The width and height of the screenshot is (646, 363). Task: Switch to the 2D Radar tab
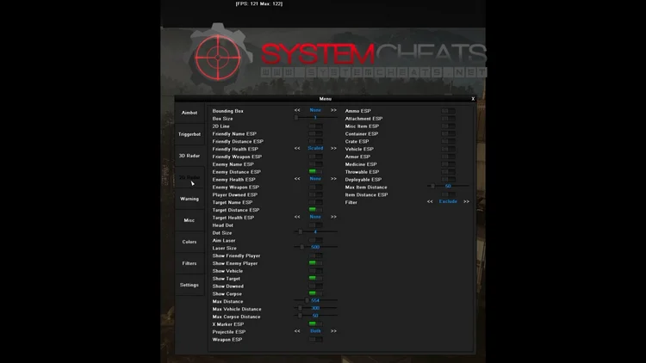[189, 177]
